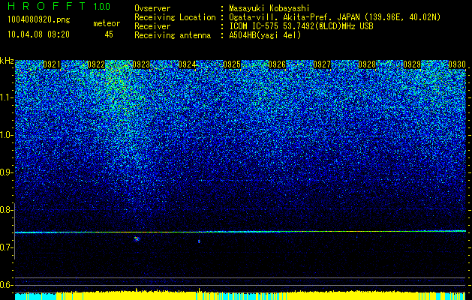
Task: Click the 0.6 kHz axis label
Action: [7, 285]
